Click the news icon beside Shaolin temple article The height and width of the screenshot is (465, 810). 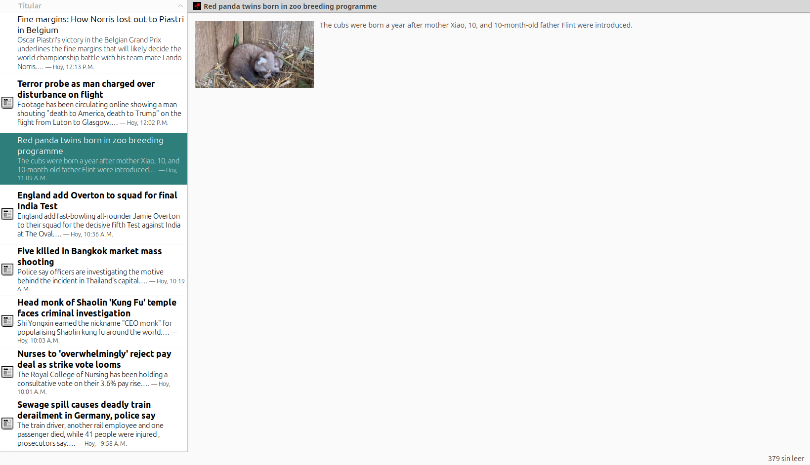tap(7, 321)
